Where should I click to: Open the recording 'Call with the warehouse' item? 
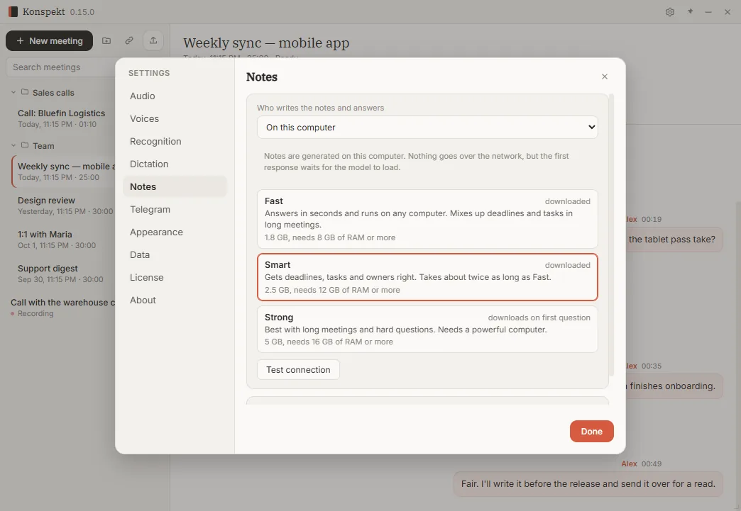pyautogui.click(x=60, y=308)
